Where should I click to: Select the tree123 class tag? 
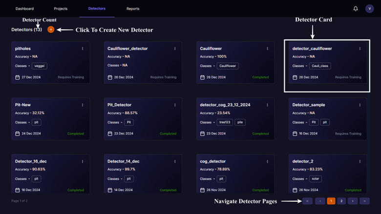224,122
